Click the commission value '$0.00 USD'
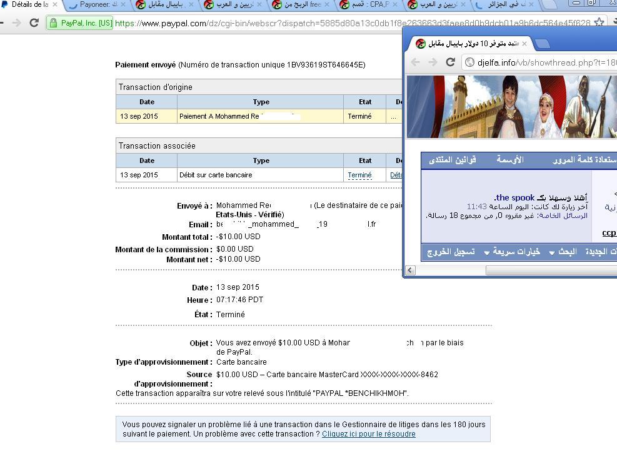617x454 pixels. [x=235, y=249]
